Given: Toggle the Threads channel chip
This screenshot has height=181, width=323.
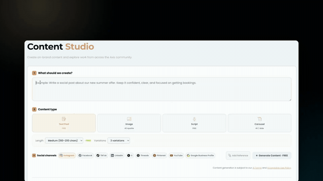Looking at the screenshot, I should pyautogui.click(x=143, y=156).
